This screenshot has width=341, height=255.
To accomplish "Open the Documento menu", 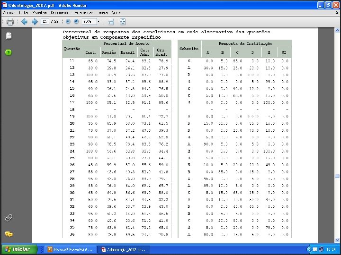I will (60, 13).
